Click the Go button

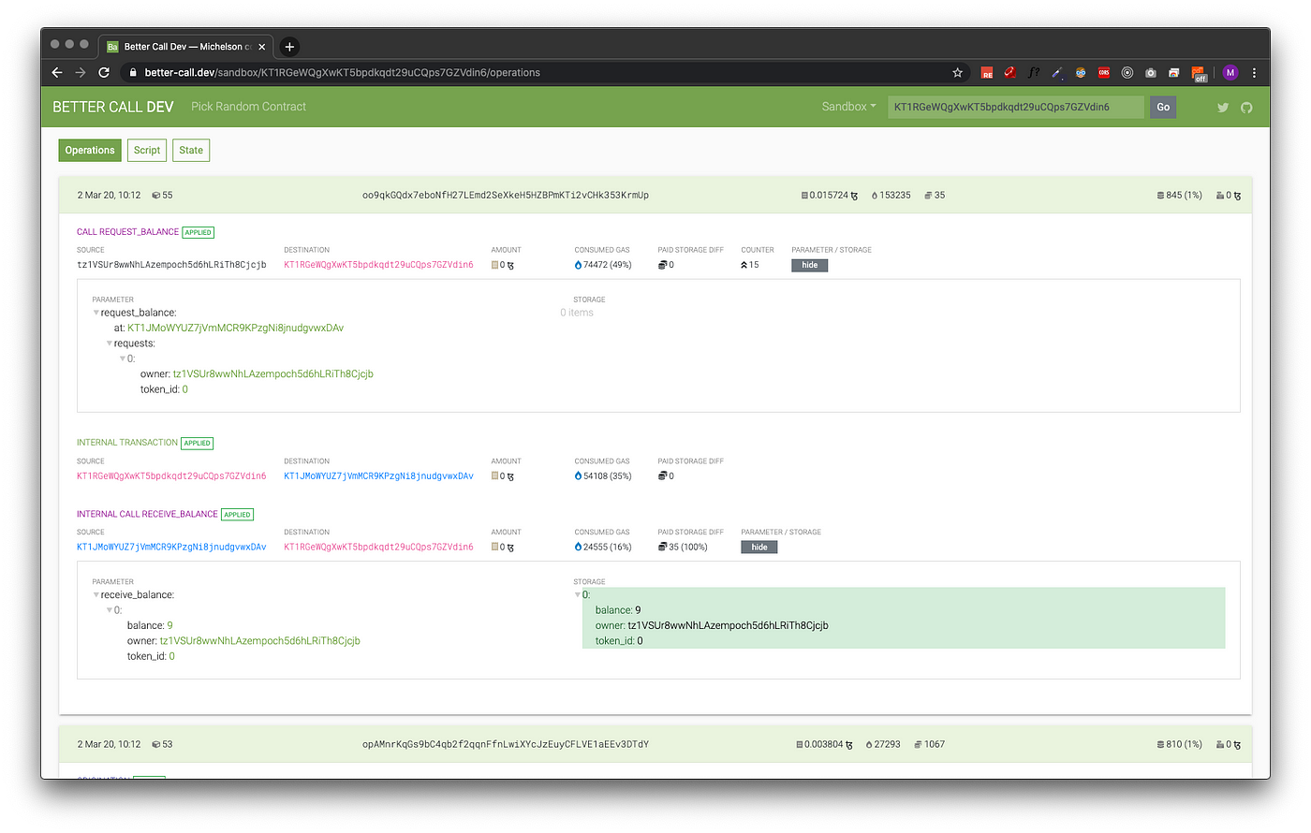[x=1163, y=107]
